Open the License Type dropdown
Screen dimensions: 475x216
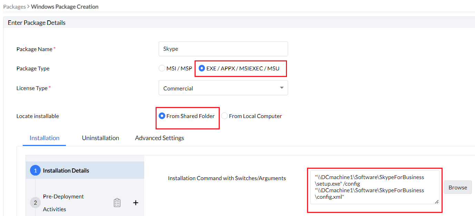click(223, 88)
